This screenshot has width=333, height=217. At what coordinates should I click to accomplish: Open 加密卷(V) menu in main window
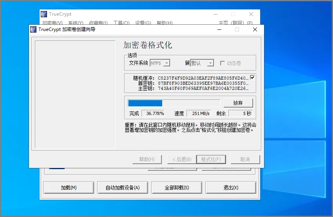click(x=52, y=23)
